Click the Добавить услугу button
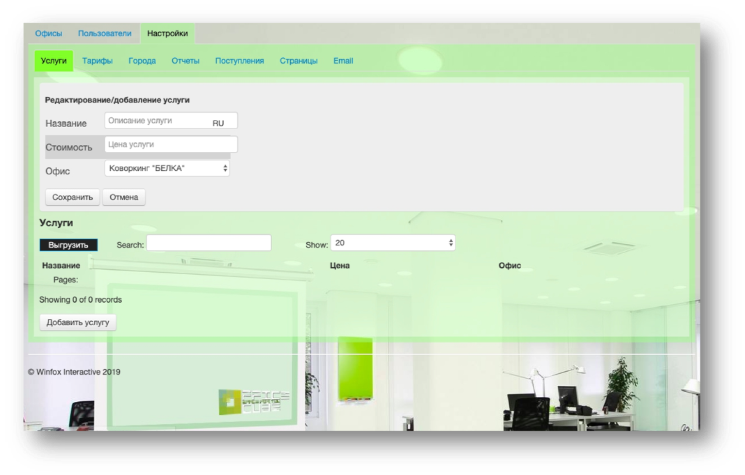The width and height of the screenshot is (745, 475). (x=78, y=323)
